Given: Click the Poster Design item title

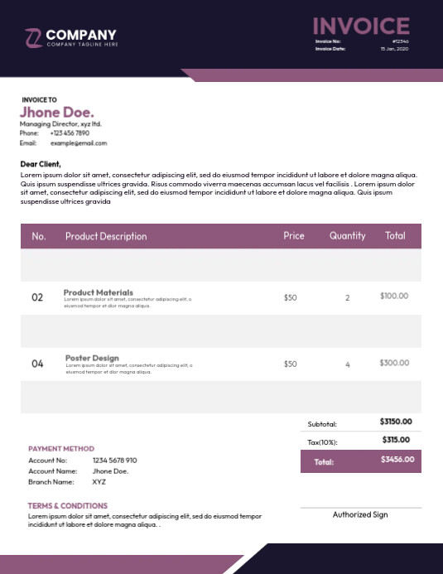Looking at the screenshot, I should click(92, 358).
